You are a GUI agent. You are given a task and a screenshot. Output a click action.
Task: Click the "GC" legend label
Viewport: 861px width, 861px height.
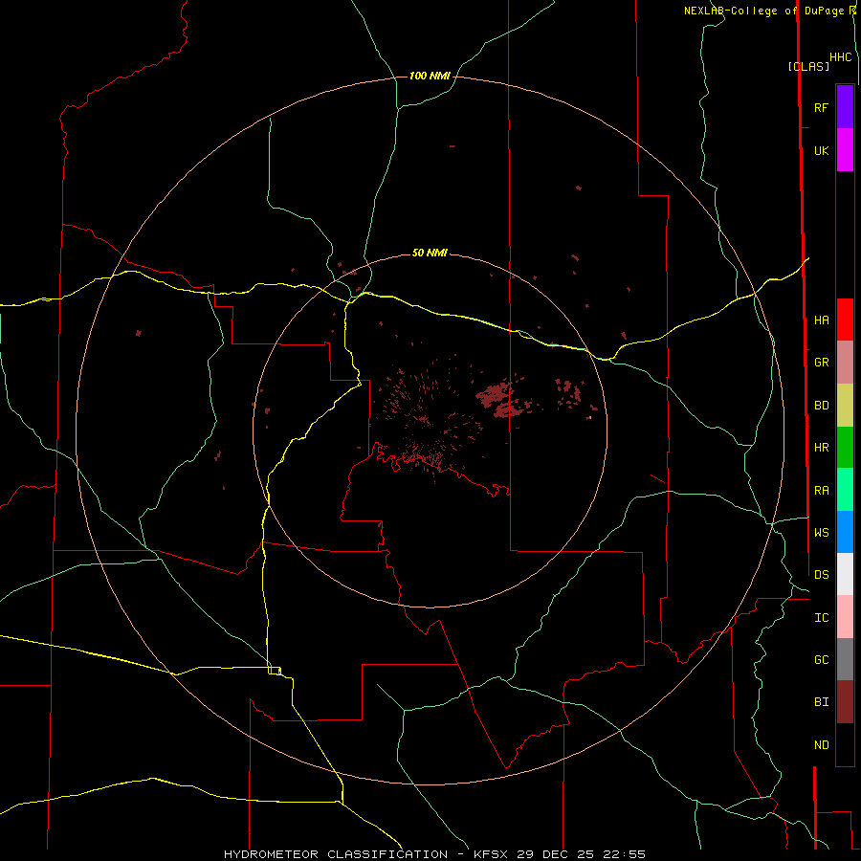[821, 660]
